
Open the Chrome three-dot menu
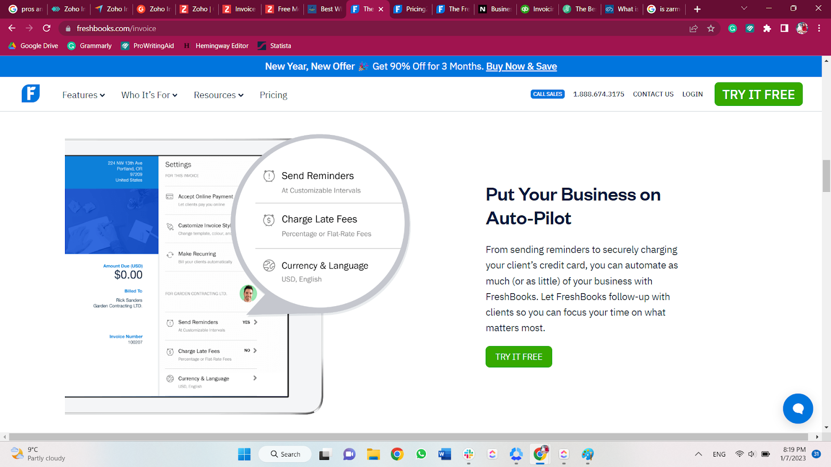tap(819, 29)
